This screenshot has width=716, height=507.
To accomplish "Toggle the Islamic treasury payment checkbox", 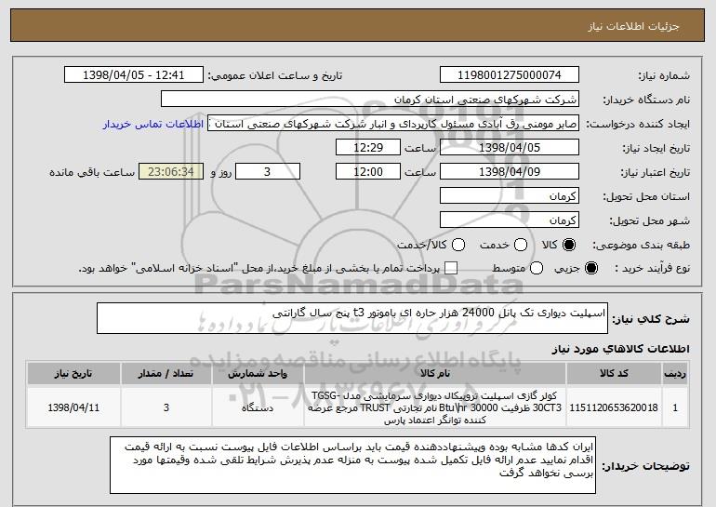I will [451, 269].
